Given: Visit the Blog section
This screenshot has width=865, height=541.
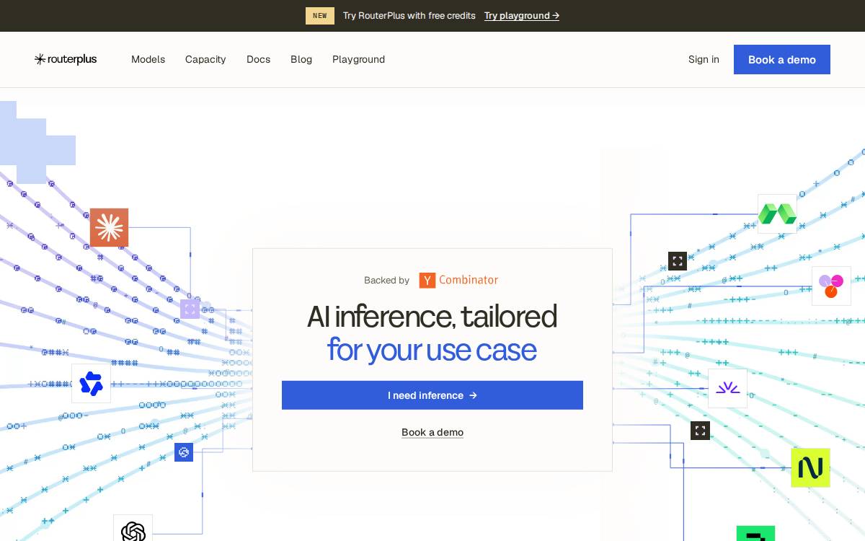Looking at the screenshot, I should click(x=301, y=59).
